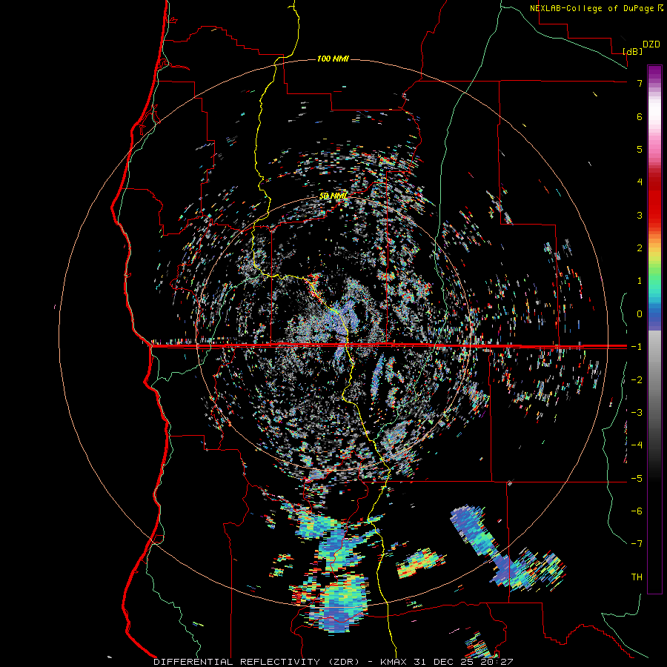Screen dimensions: 667x667
Task: Click the DIFFERENTIAL REFLECTIVITY (ZDR) caption text
Action: pos(257,662)
